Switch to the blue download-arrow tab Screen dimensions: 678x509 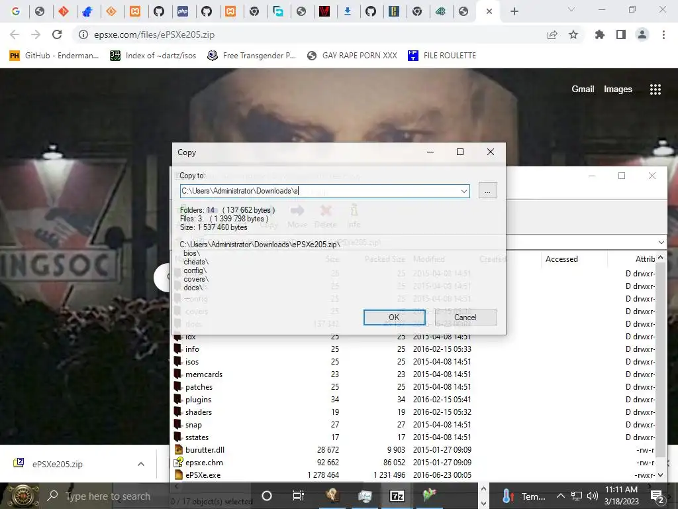point(347,11)
